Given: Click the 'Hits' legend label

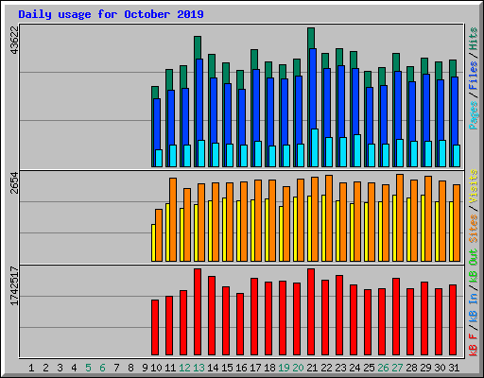Looking at the screenshot, I should point(474,39).
